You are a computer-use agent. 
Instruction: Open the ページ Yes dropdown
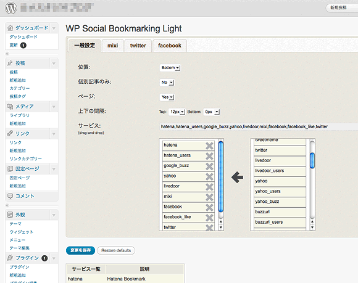[167, 97]
